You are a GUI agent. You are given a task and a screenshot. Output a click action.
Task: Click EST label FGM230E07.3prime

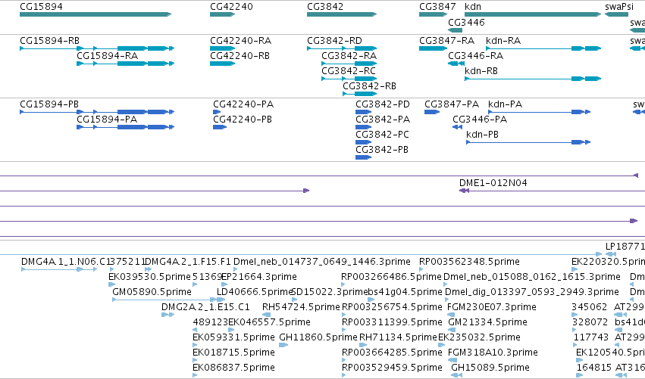pyautogui.click(x=492, y=307)
